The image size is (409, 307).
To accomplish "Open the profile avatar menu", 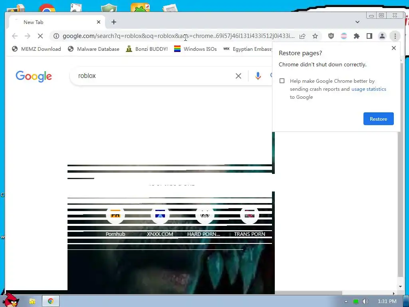I will (x=382, y=36).
